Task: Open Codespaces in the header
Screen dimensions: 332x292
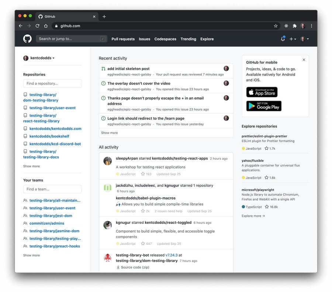Action: pos(165,39)
